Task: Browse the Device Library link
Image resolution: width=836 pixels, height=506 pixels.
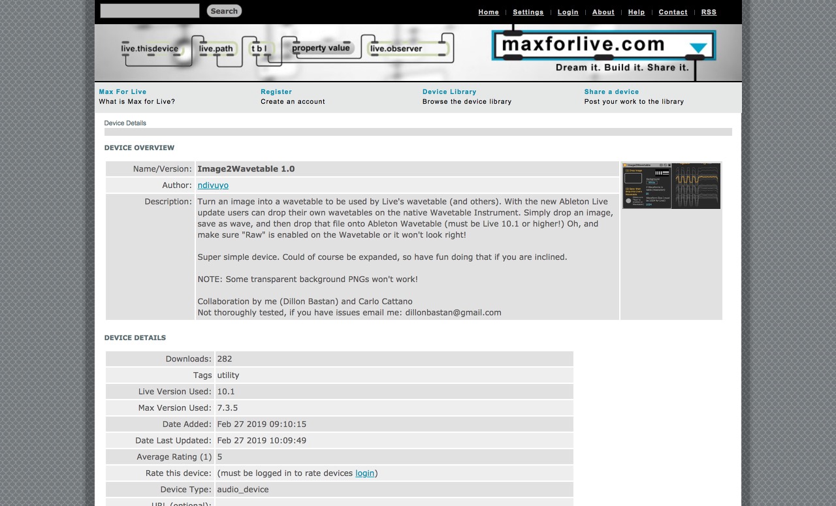Action: click(449, 92)
